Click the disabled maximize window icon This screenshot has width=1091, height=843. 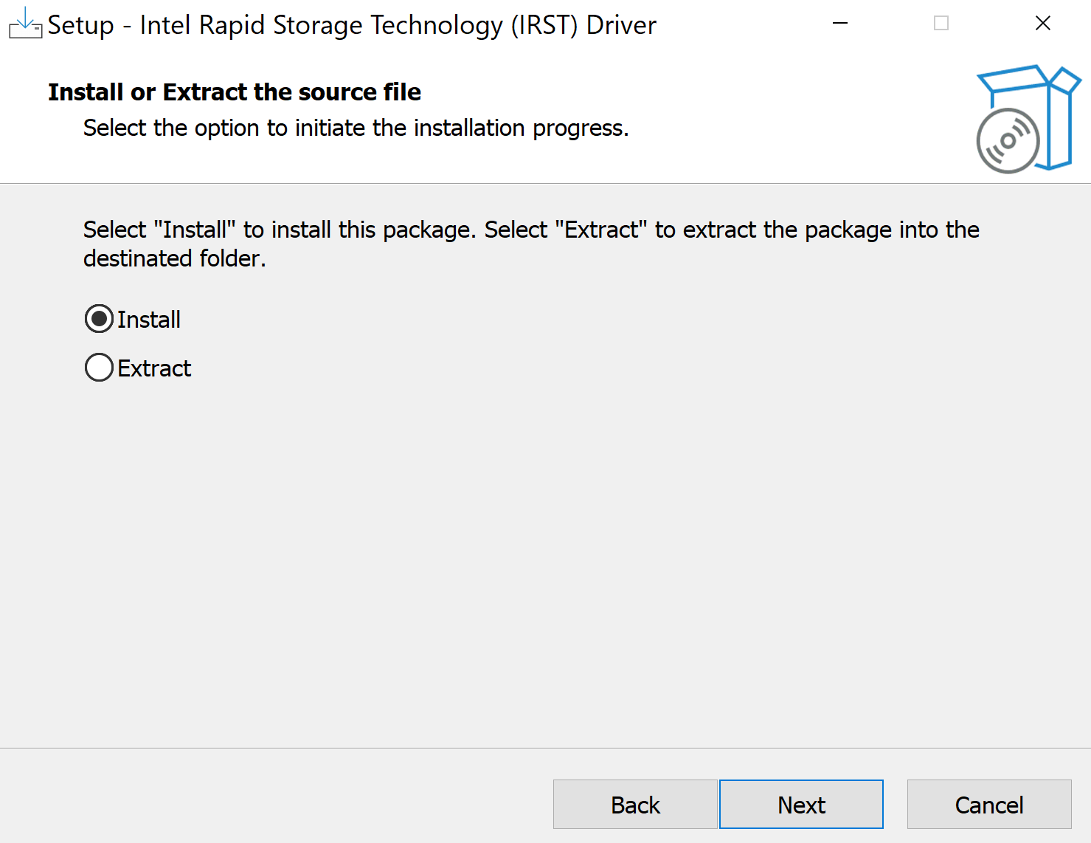941,24
